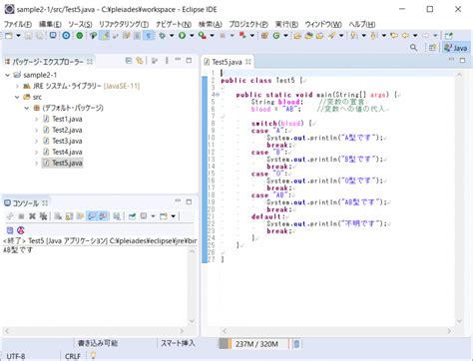Open the Package Explorer view menu

pyautogui.click(x=167, y=61)
